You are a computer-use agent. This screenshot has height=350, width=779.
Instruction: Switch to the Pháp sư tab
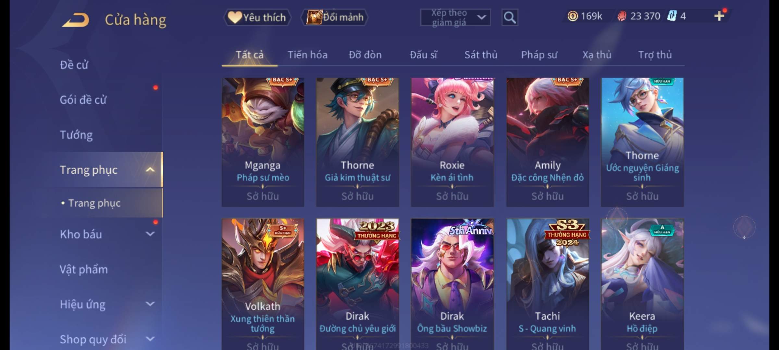pyautogui.click(x=539, y=55)
